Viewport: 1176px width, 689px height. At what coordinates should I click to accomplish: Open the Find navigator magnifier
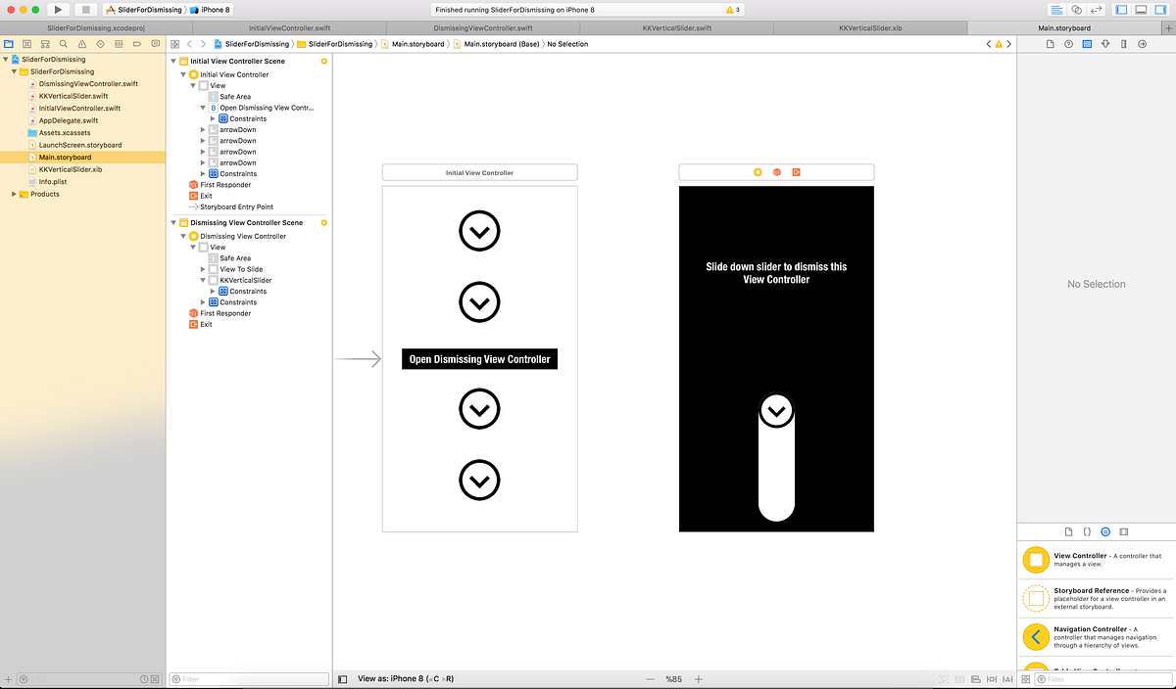point(63,44)
